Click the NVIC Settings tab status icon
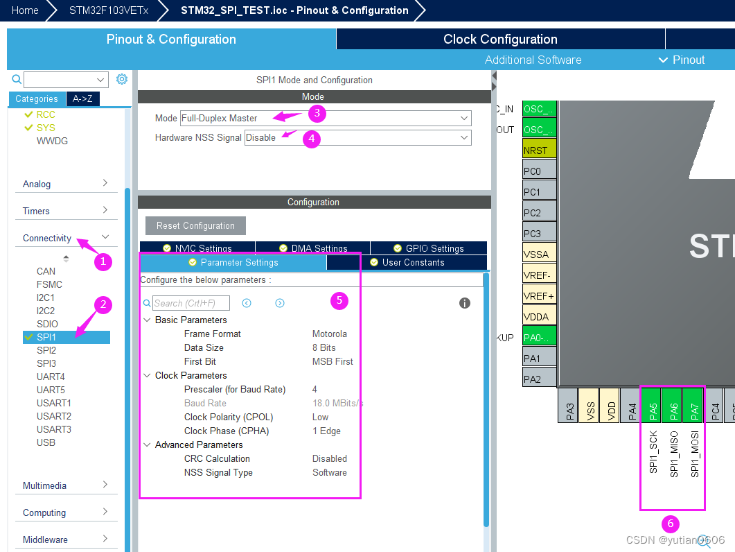The height and width of the screenshot is (552, 735). click(x=167, y=248)
